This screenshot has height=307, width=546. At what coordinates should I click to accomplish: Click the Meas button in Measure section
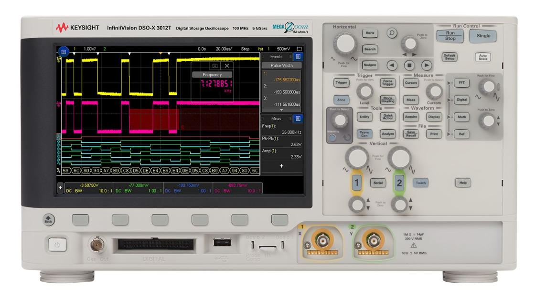pyautogui.click(x=411, y=100)
